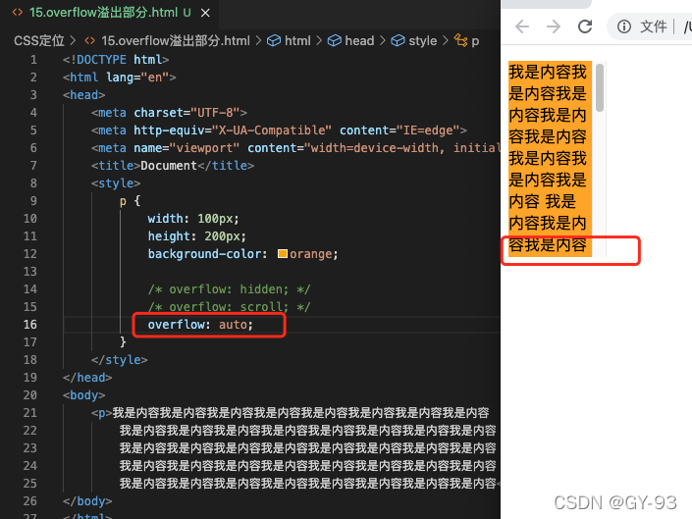
Task: Click the 'p {' selector line
Action: point(130,201)
